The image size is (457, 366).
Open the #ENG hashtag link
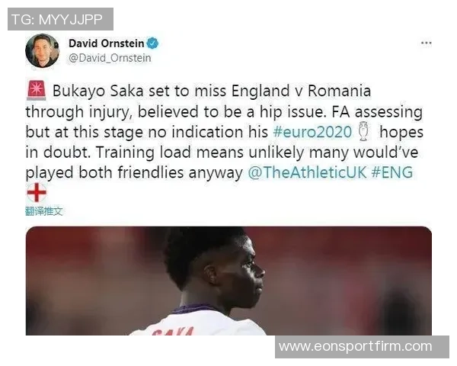pos(392,172)
